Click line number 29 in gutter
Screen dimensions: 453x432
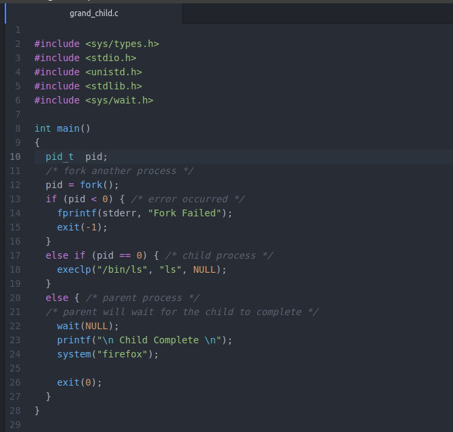click(x=15, y=425)
